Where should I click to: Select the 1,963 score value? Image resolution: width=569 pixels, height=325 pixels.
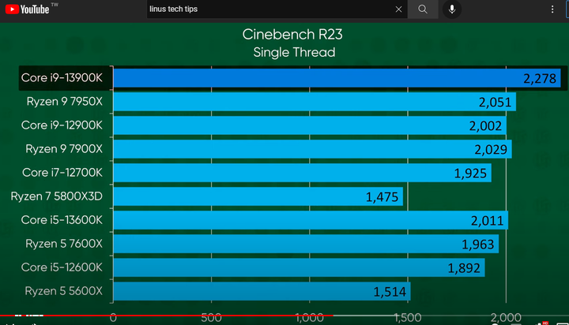point(478,245)
